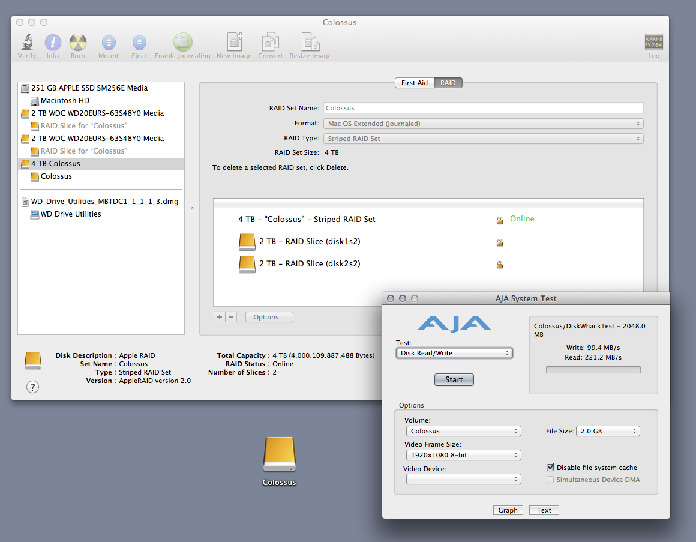Switch to the RAID tab
Viewport: 696px width, 542px height.
(x=448, y=83)
